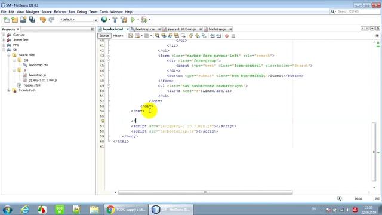Click the Previous Bookmark icon
This screenshot has width=382, height=215.
coord(191,36)
